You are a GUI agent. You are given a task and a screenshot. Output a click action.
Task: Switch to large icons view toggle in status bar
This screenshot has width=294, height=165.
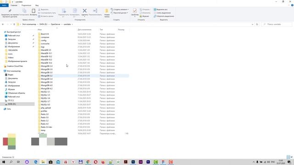tap(292, 157)
